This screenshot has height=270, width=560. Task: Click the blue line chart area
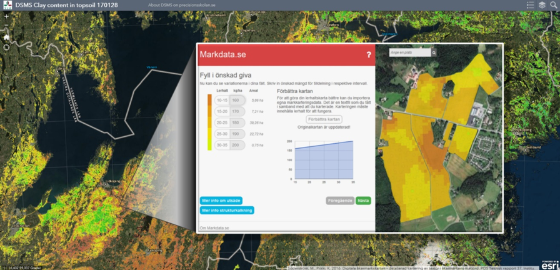[x=324, y=160]
